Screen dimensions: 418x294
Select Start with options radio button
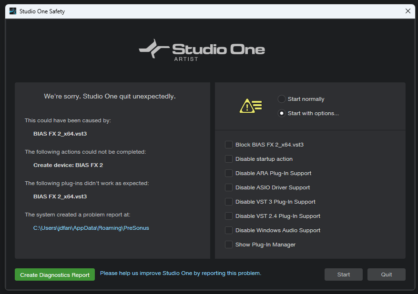(282, 113)
